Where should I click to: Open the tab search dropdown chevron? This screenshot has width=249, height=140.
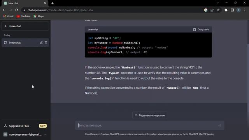[218, 3]
